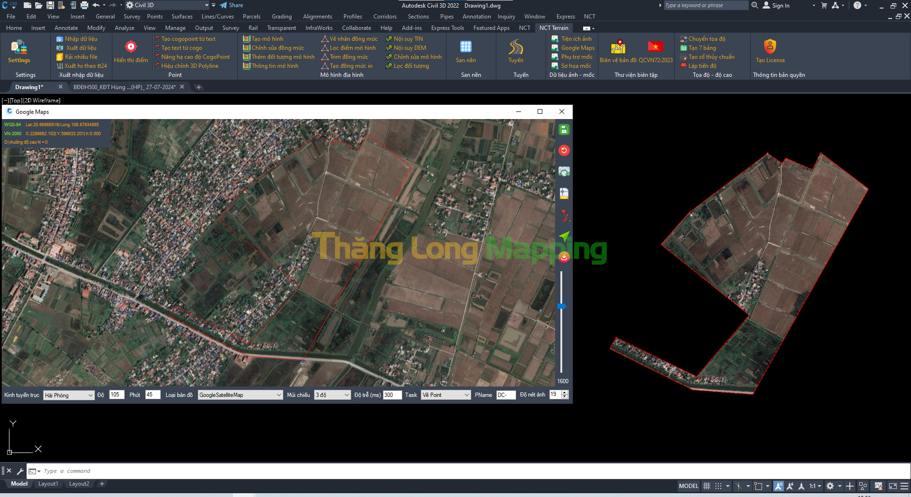Click the DWG file icon in map sidebar
Image resolution: width=911 pixels, height=497 pixels.
(564, 193)
